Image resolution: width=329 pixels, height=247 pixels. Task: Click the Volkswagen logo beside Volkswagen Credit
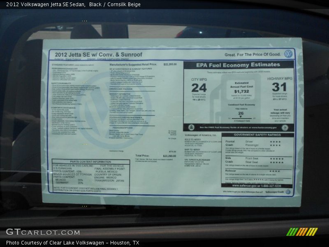(x=289, y=191)
